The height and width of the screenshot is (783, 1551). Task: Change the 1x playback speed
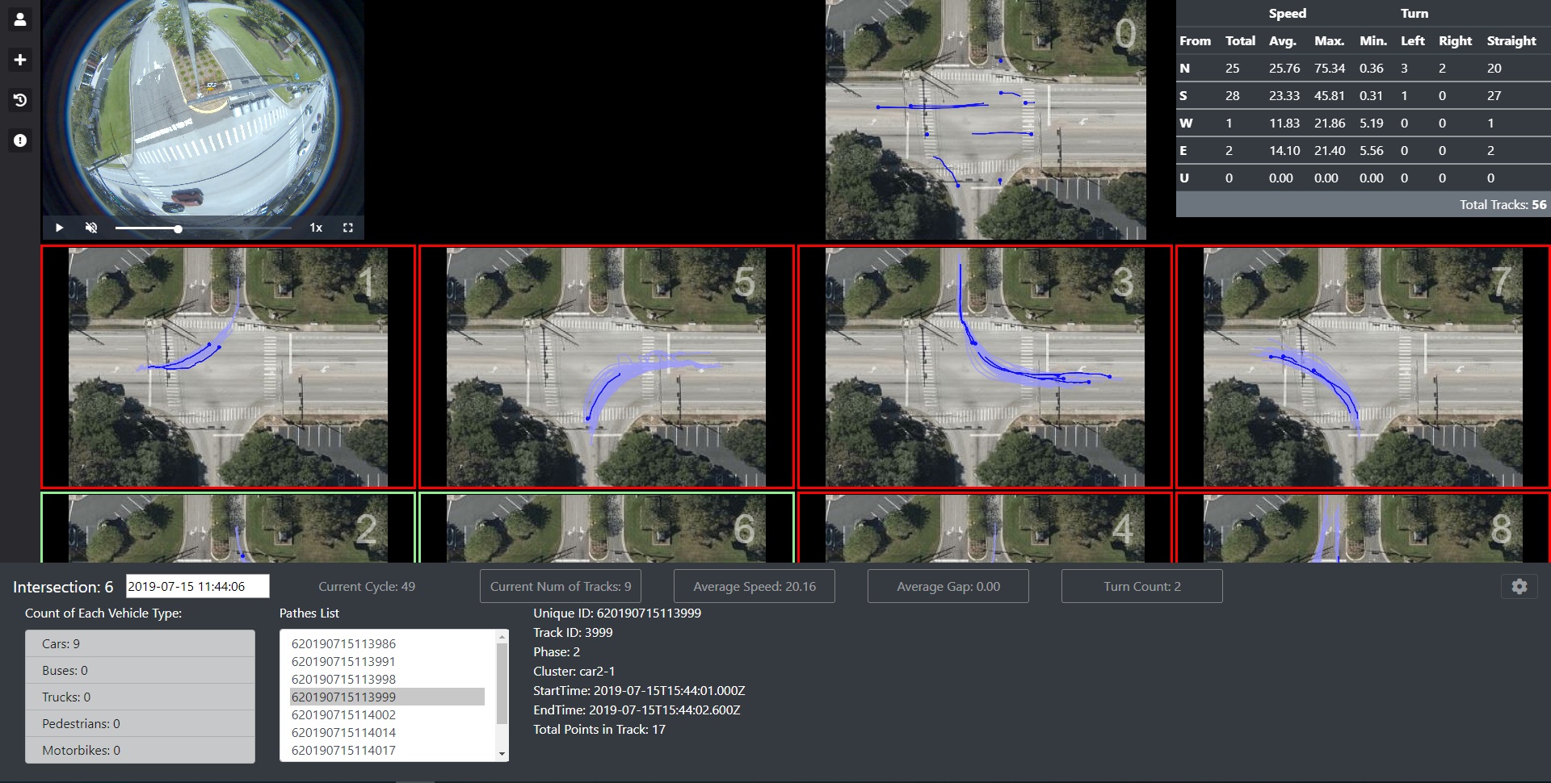click(316, 228)
